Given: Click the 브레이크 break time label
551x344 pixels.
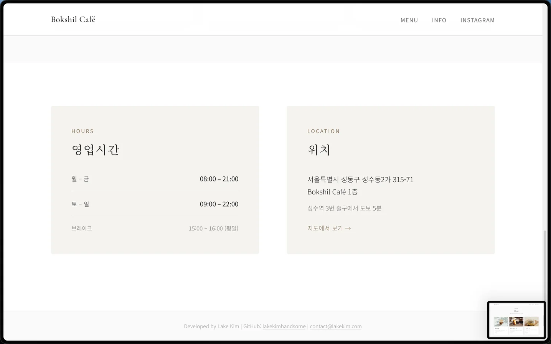Looking at the screenshot, I should (x=82, y=228).
